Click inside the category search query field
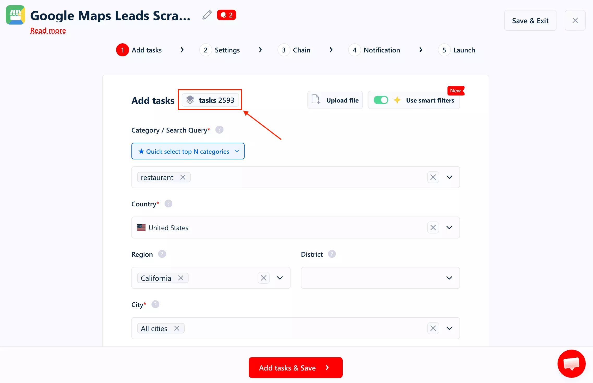 coord(295,177)
